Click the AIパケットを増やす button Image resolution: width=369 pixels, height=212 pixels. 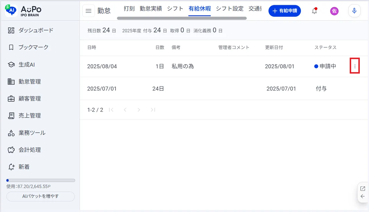point(41,196)
